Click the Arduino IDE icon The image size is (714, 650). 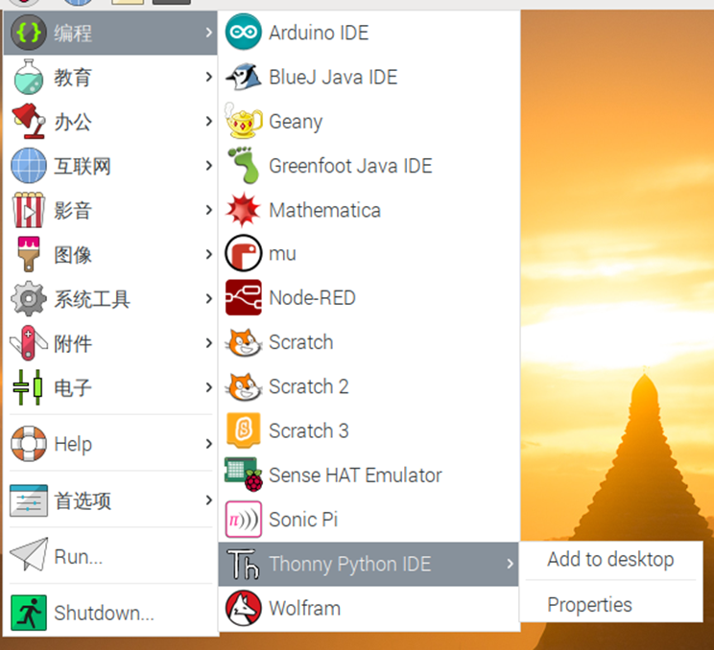[x=243, y=33]
